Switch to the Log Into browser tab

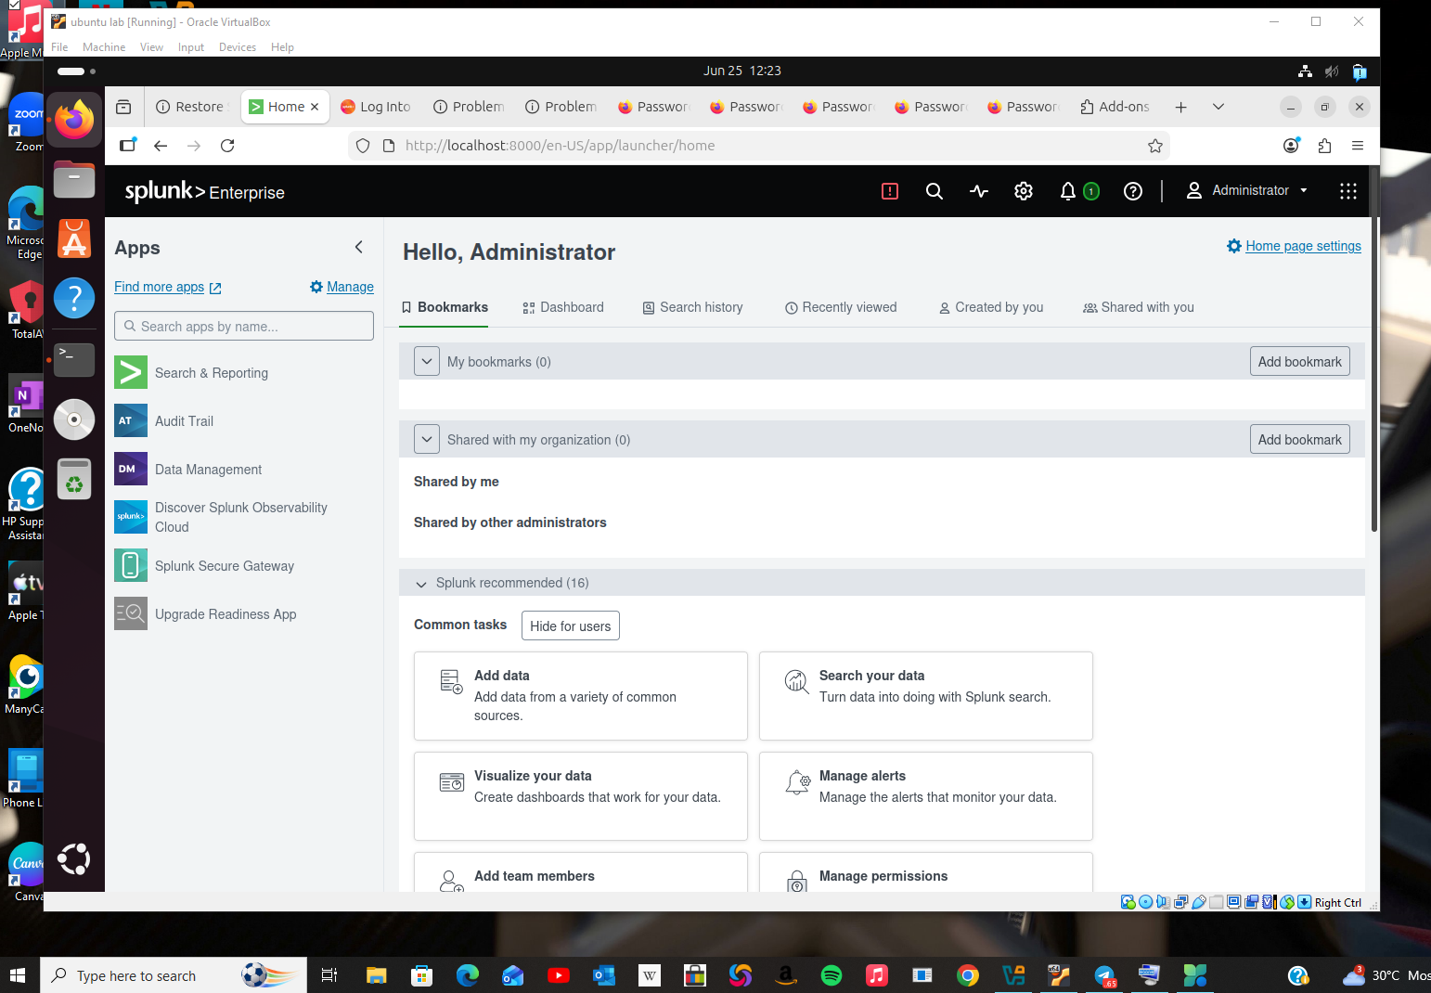[x=376, y=107]
